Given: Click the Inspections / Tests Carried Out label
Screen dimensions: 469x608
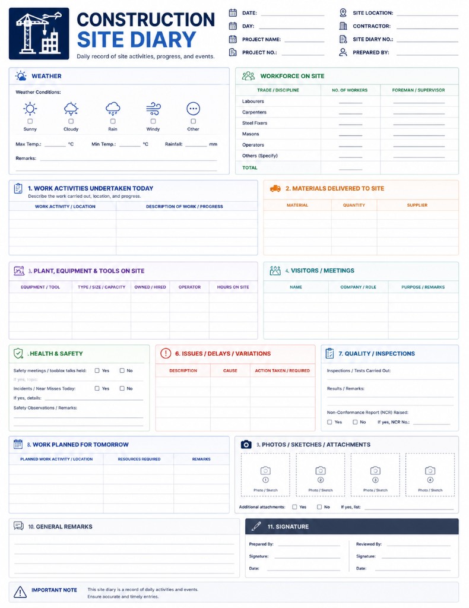Looking at the screenshot, I should pyautogui.click(x=359, y=370).
